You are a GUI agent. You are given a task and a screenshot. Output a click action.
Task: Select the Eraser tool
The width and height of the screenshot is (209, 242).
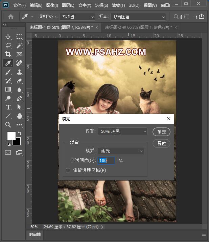[19, 81]
